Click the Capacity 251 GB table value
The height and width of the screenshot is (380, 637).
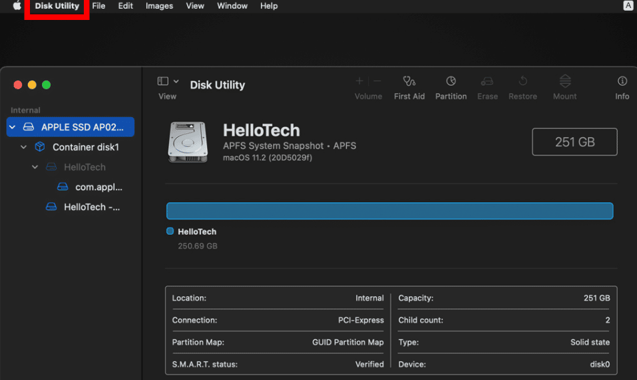[x=596, y=298]
